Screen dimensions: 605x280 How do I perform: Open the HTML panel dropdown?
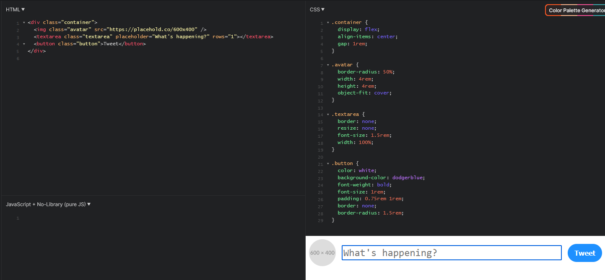coord(16,9)
